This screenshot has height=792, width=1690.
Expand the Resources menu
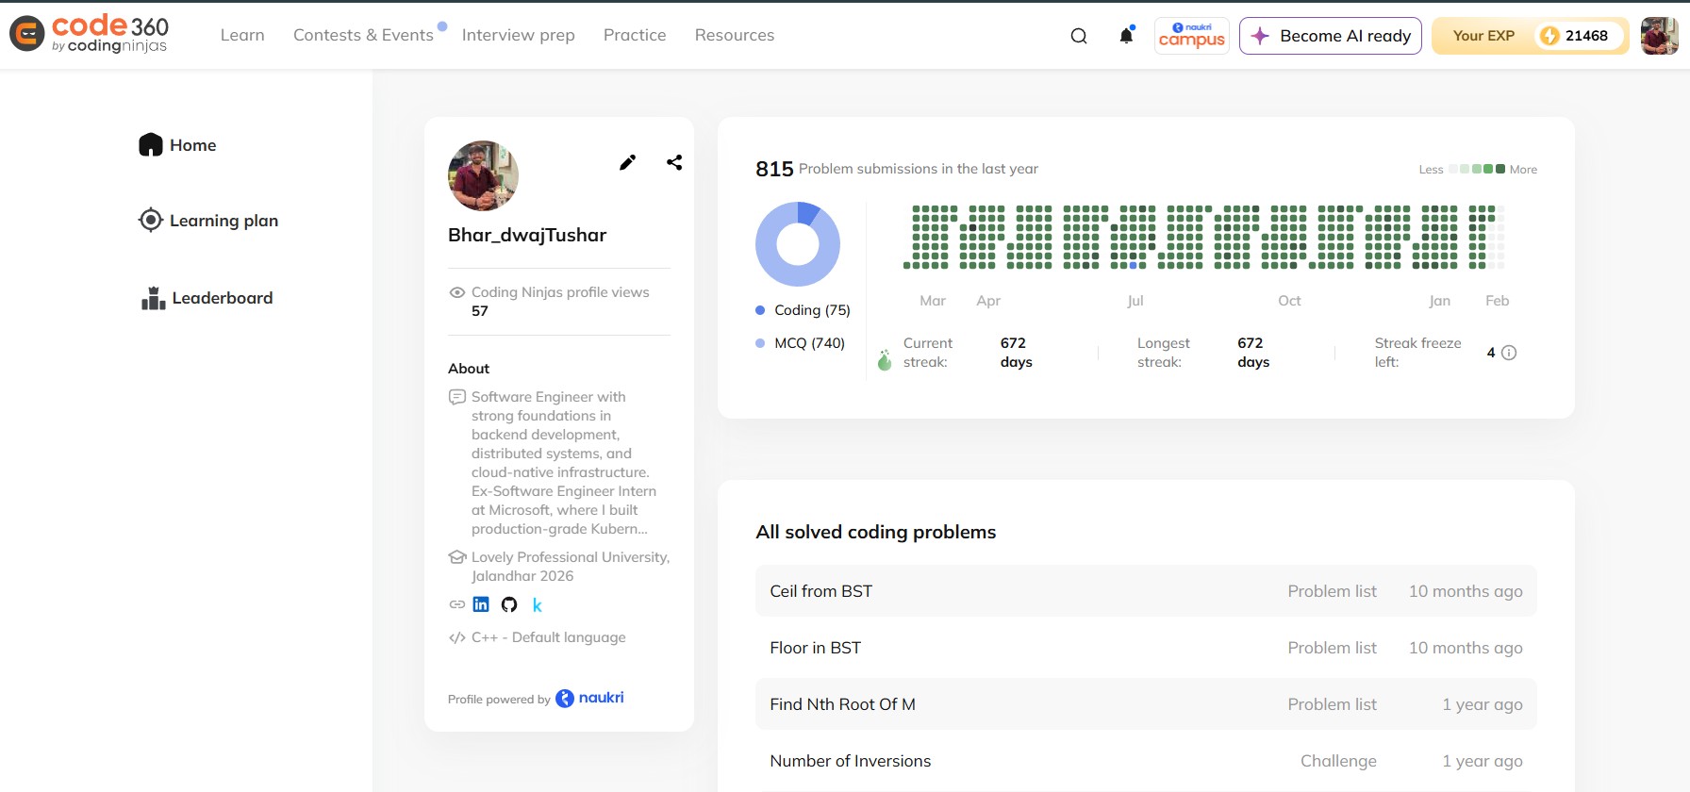[x=735, y=35]
